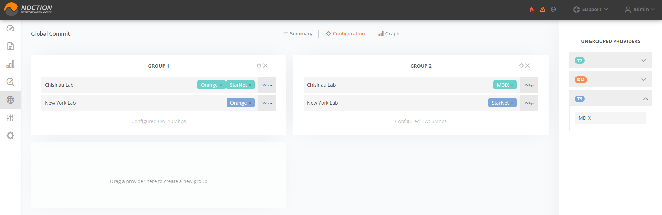Open the troubleshooting magnifier sidebar icon
Viewport: 662px width, 215px height.
[10, 82]
